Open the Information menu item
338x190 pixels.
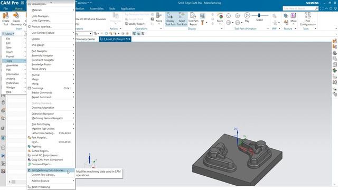[x=14, y=74]
